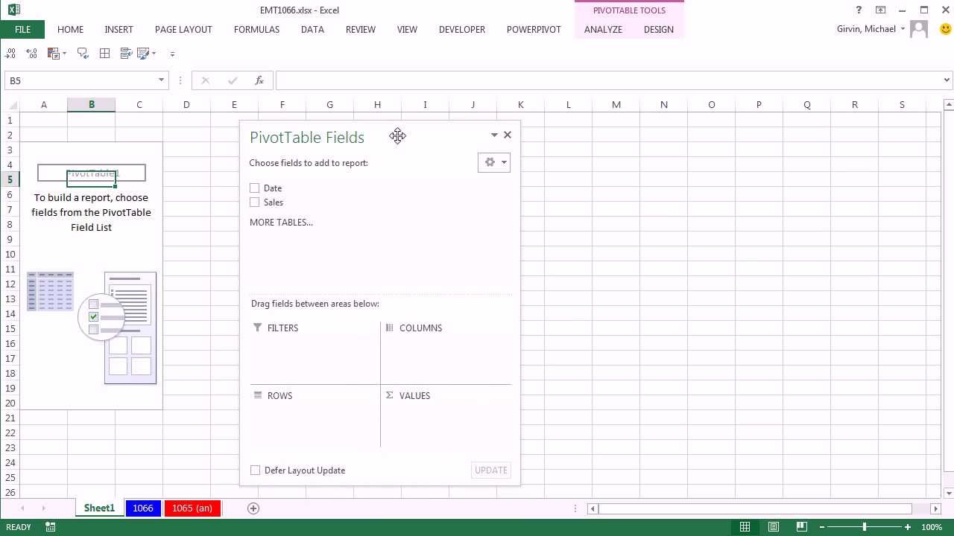The height and width of the screenshot is (536, 954).
Task: Switch to the HOME ribbon tab
Action: coord(70,29)
